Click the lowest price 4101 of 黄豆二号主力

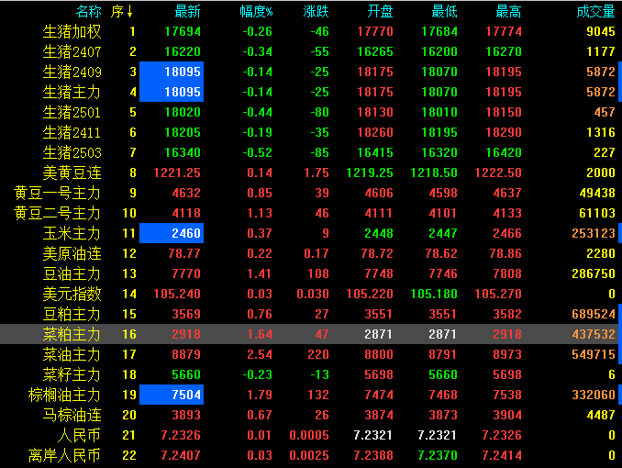(x=443, y=214)
